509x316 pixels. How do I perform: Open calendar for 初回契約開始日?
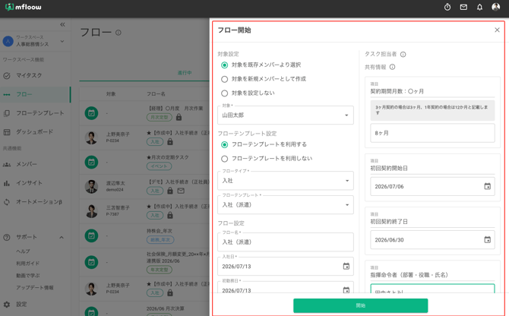click(x=487, y=186)
